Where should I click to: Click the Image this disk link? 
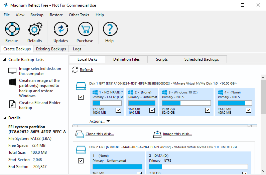(x=177, y=134)
